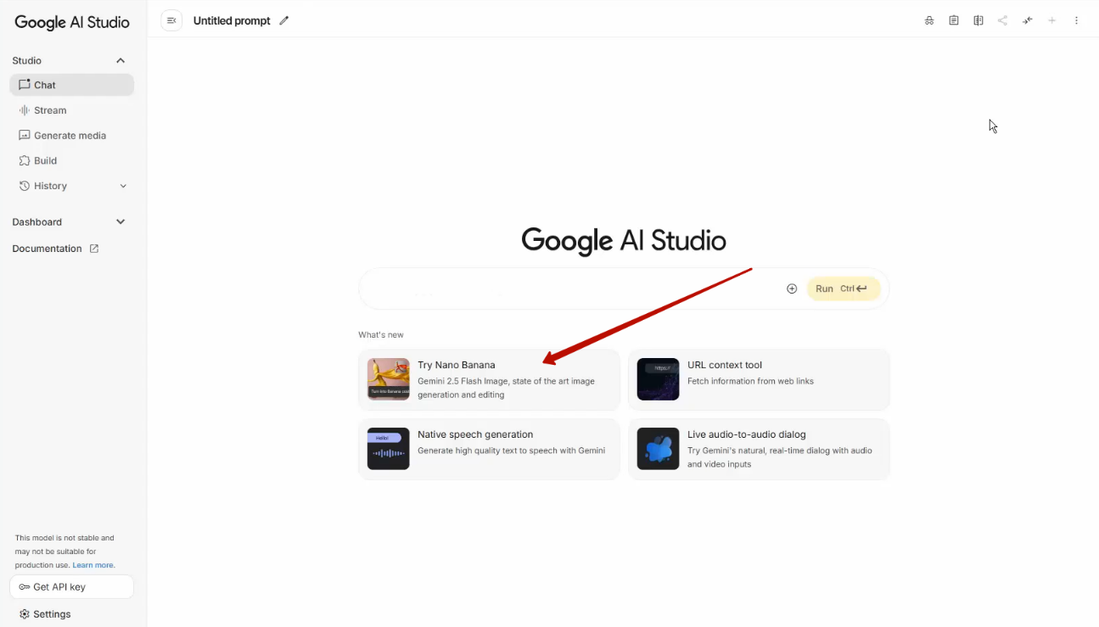Viewport: 1099px width, 627px height.
Task: Collapse the sidebar with the top-left toggle
Action: 171,20
